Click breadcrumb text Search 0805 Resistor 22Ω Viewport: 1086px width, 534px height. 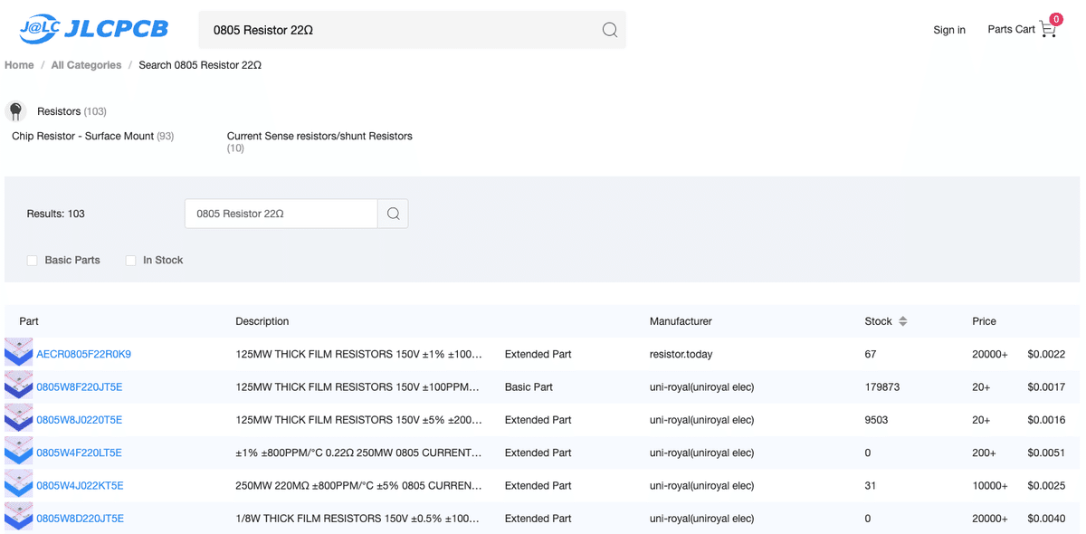click(200, 65)
